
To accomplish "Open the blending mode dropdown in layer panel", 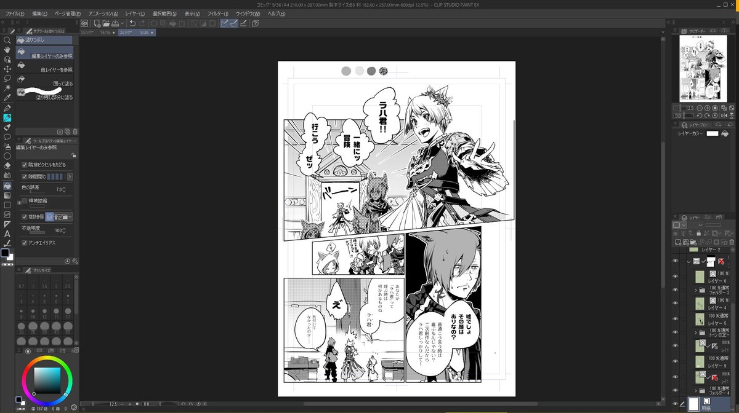I will click(701, 225).
